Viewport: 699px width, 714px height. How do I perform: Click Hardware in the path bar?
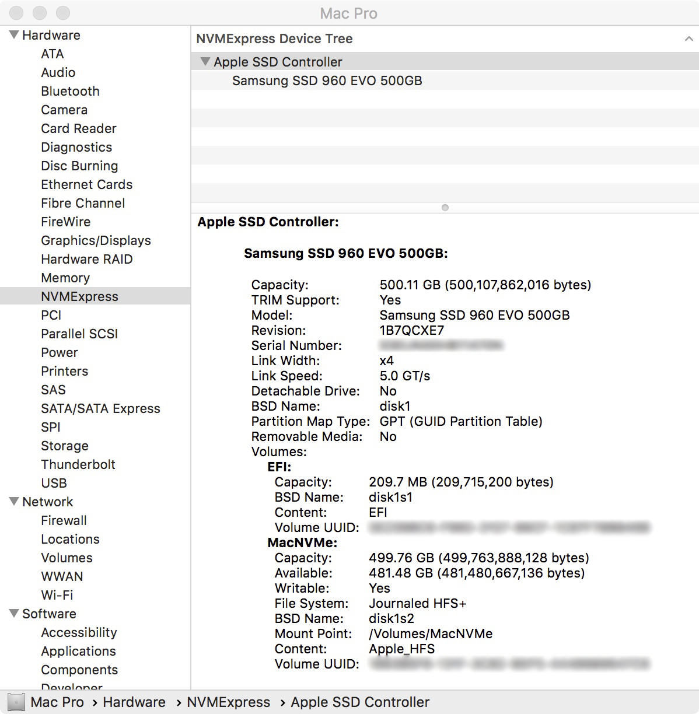tap(134, 702)
